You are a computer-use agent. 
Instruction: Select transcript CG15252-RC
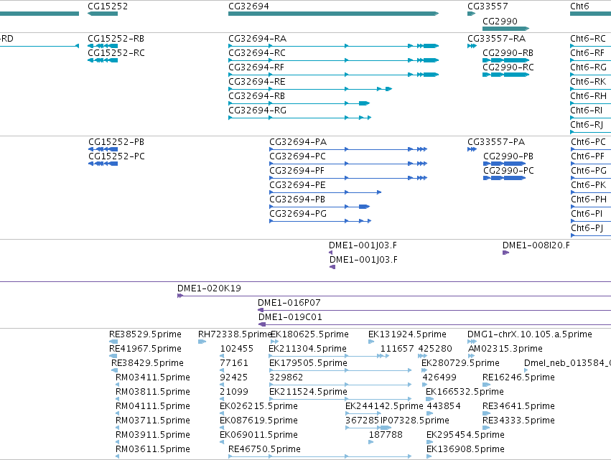116,53
